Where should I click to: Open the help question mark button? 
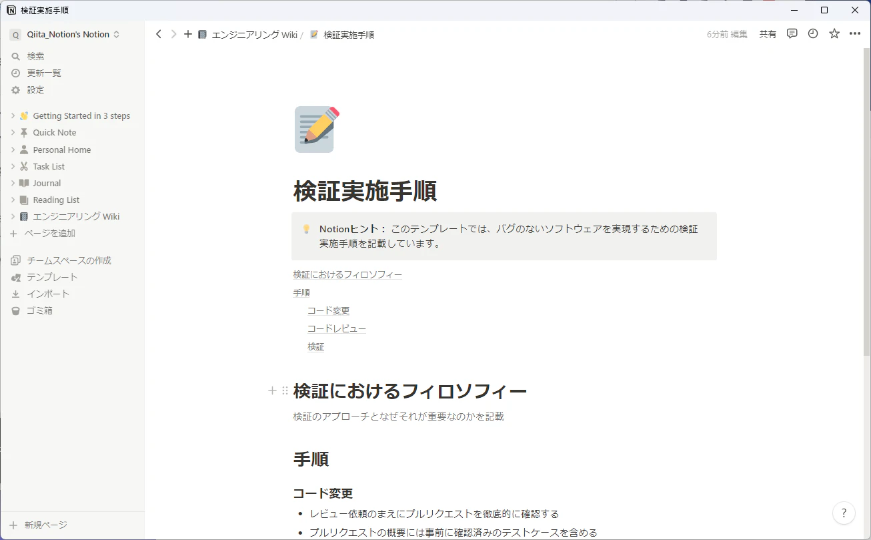click(x=844, y=513)
